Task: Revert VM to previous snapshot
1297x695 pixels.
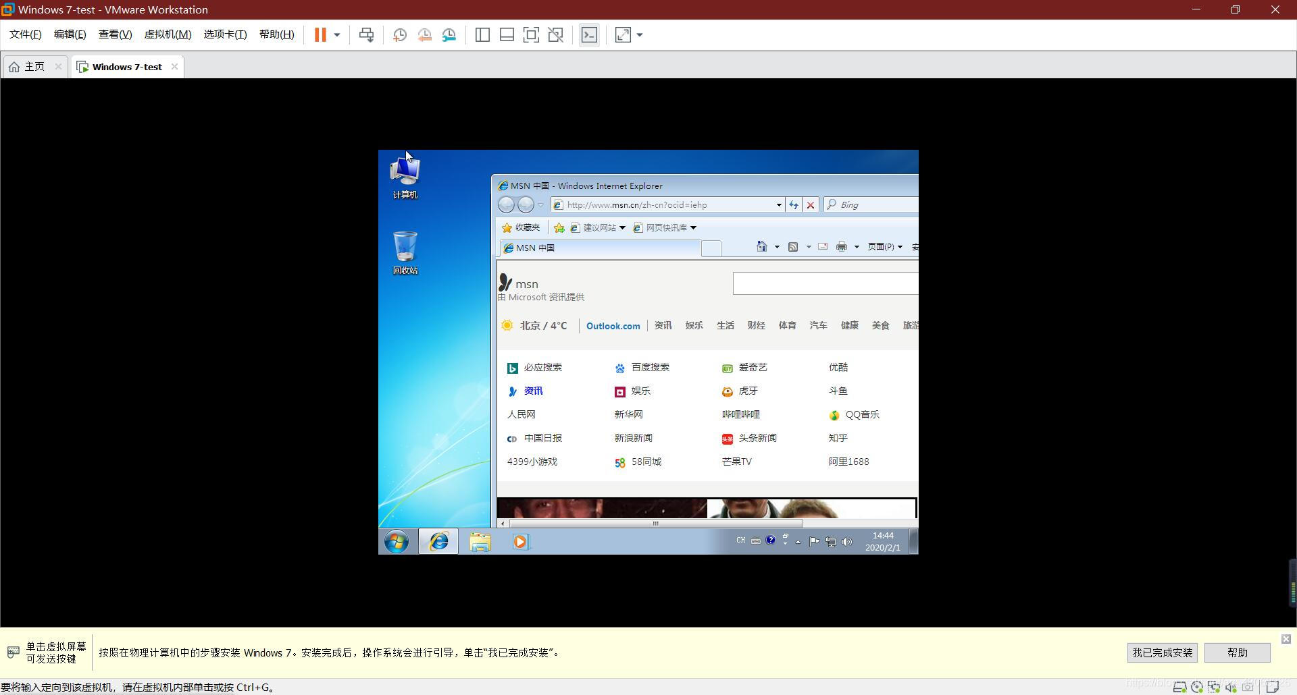Action: click(x=424, y=35)
